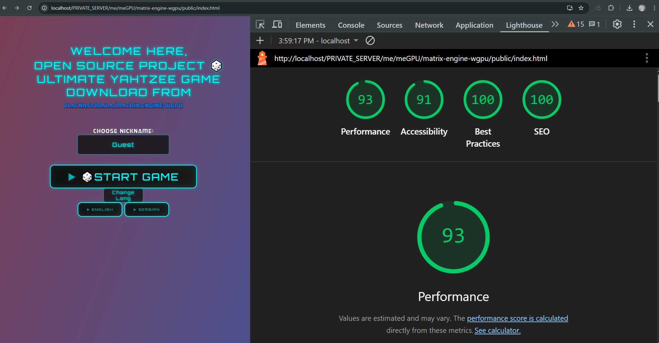659x343 pixels.
Task: Open the 3:59:17 PM localhost report dropdown
Action: click(x=317, y=41)
